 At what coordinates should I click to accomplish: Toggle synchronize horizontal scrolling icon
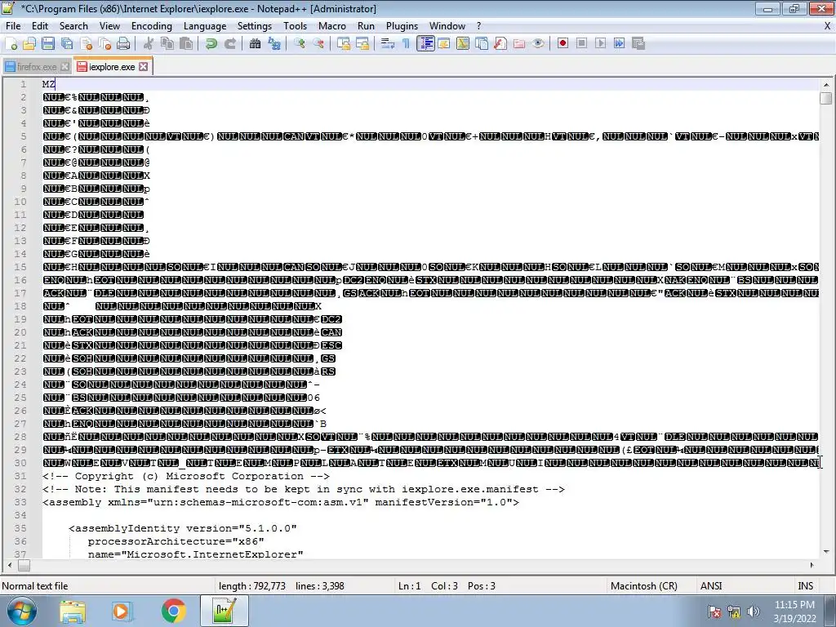(362, 44)
